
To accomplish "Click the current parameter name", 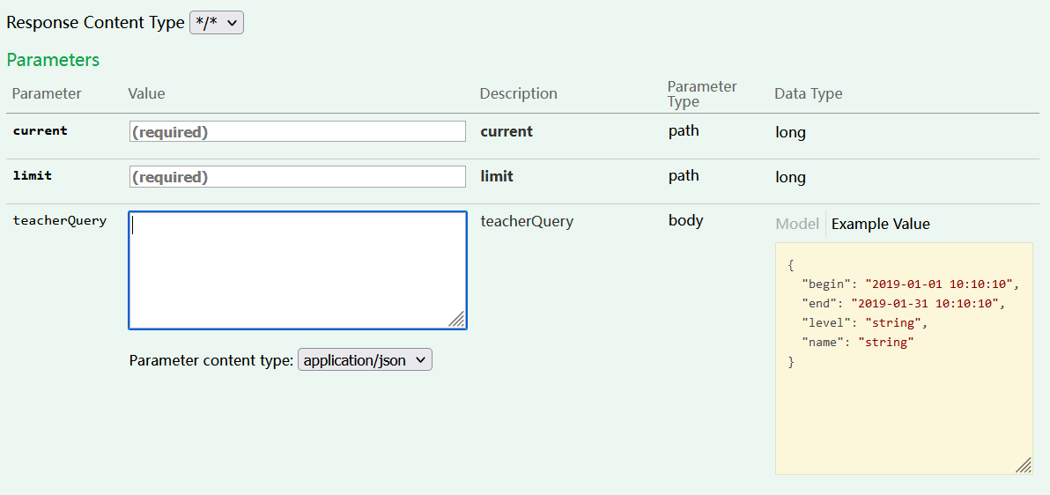I will pos(40,130).
